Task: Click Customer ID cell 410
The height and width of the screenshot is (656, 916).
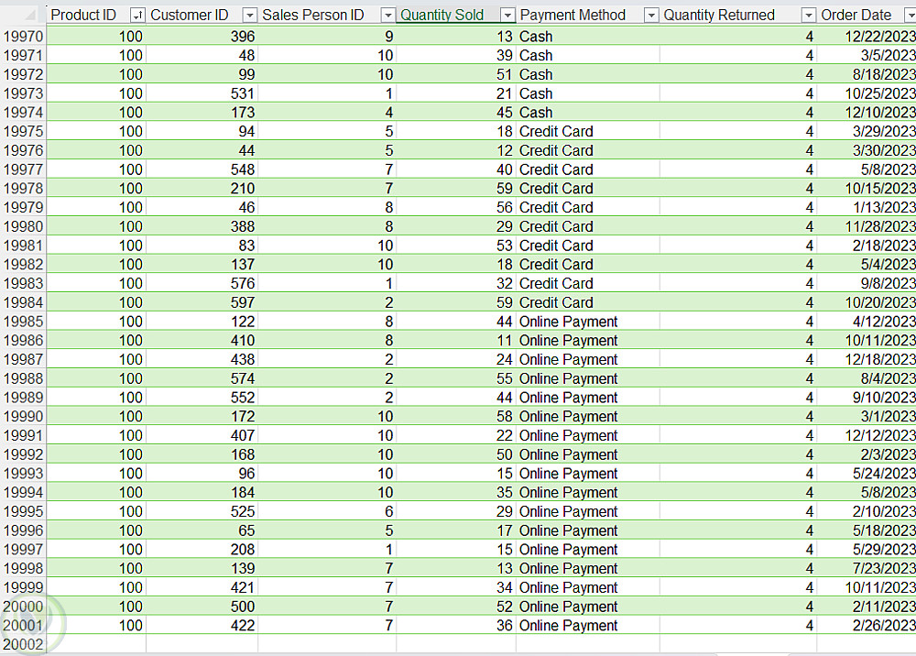Action: (x=202, y=341)
